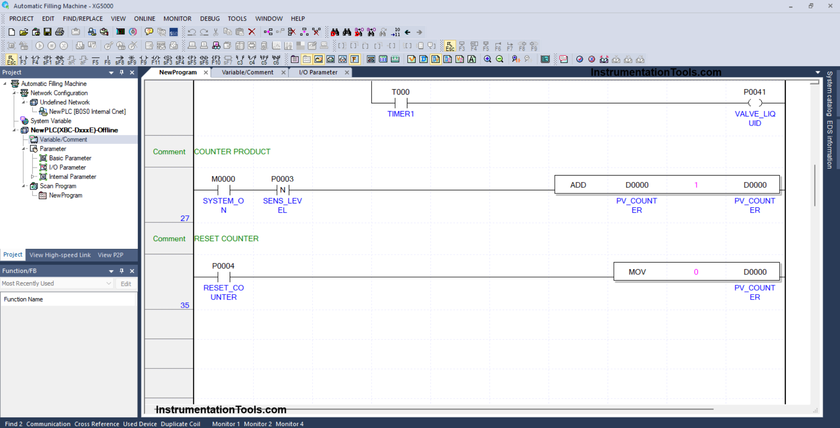Switch to the Variable/Comment tab
The image size is (840, 428).
(247, 72)
